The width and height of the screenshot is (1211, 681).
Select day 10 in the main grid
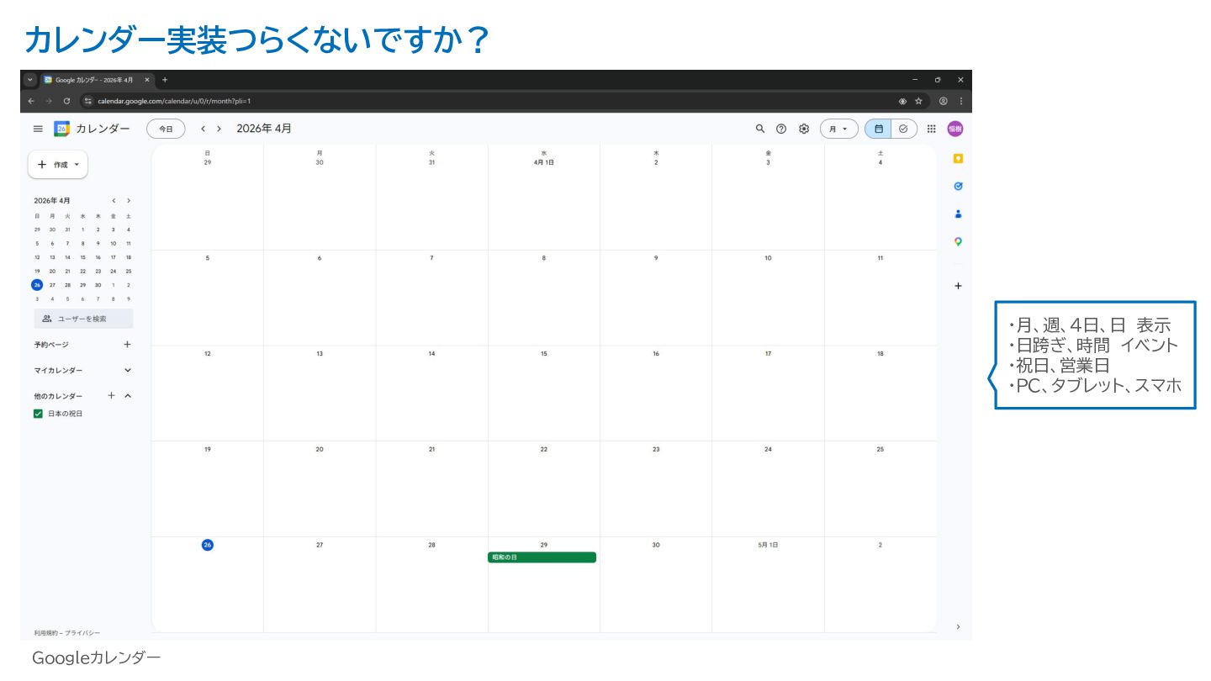pos(768,258)
